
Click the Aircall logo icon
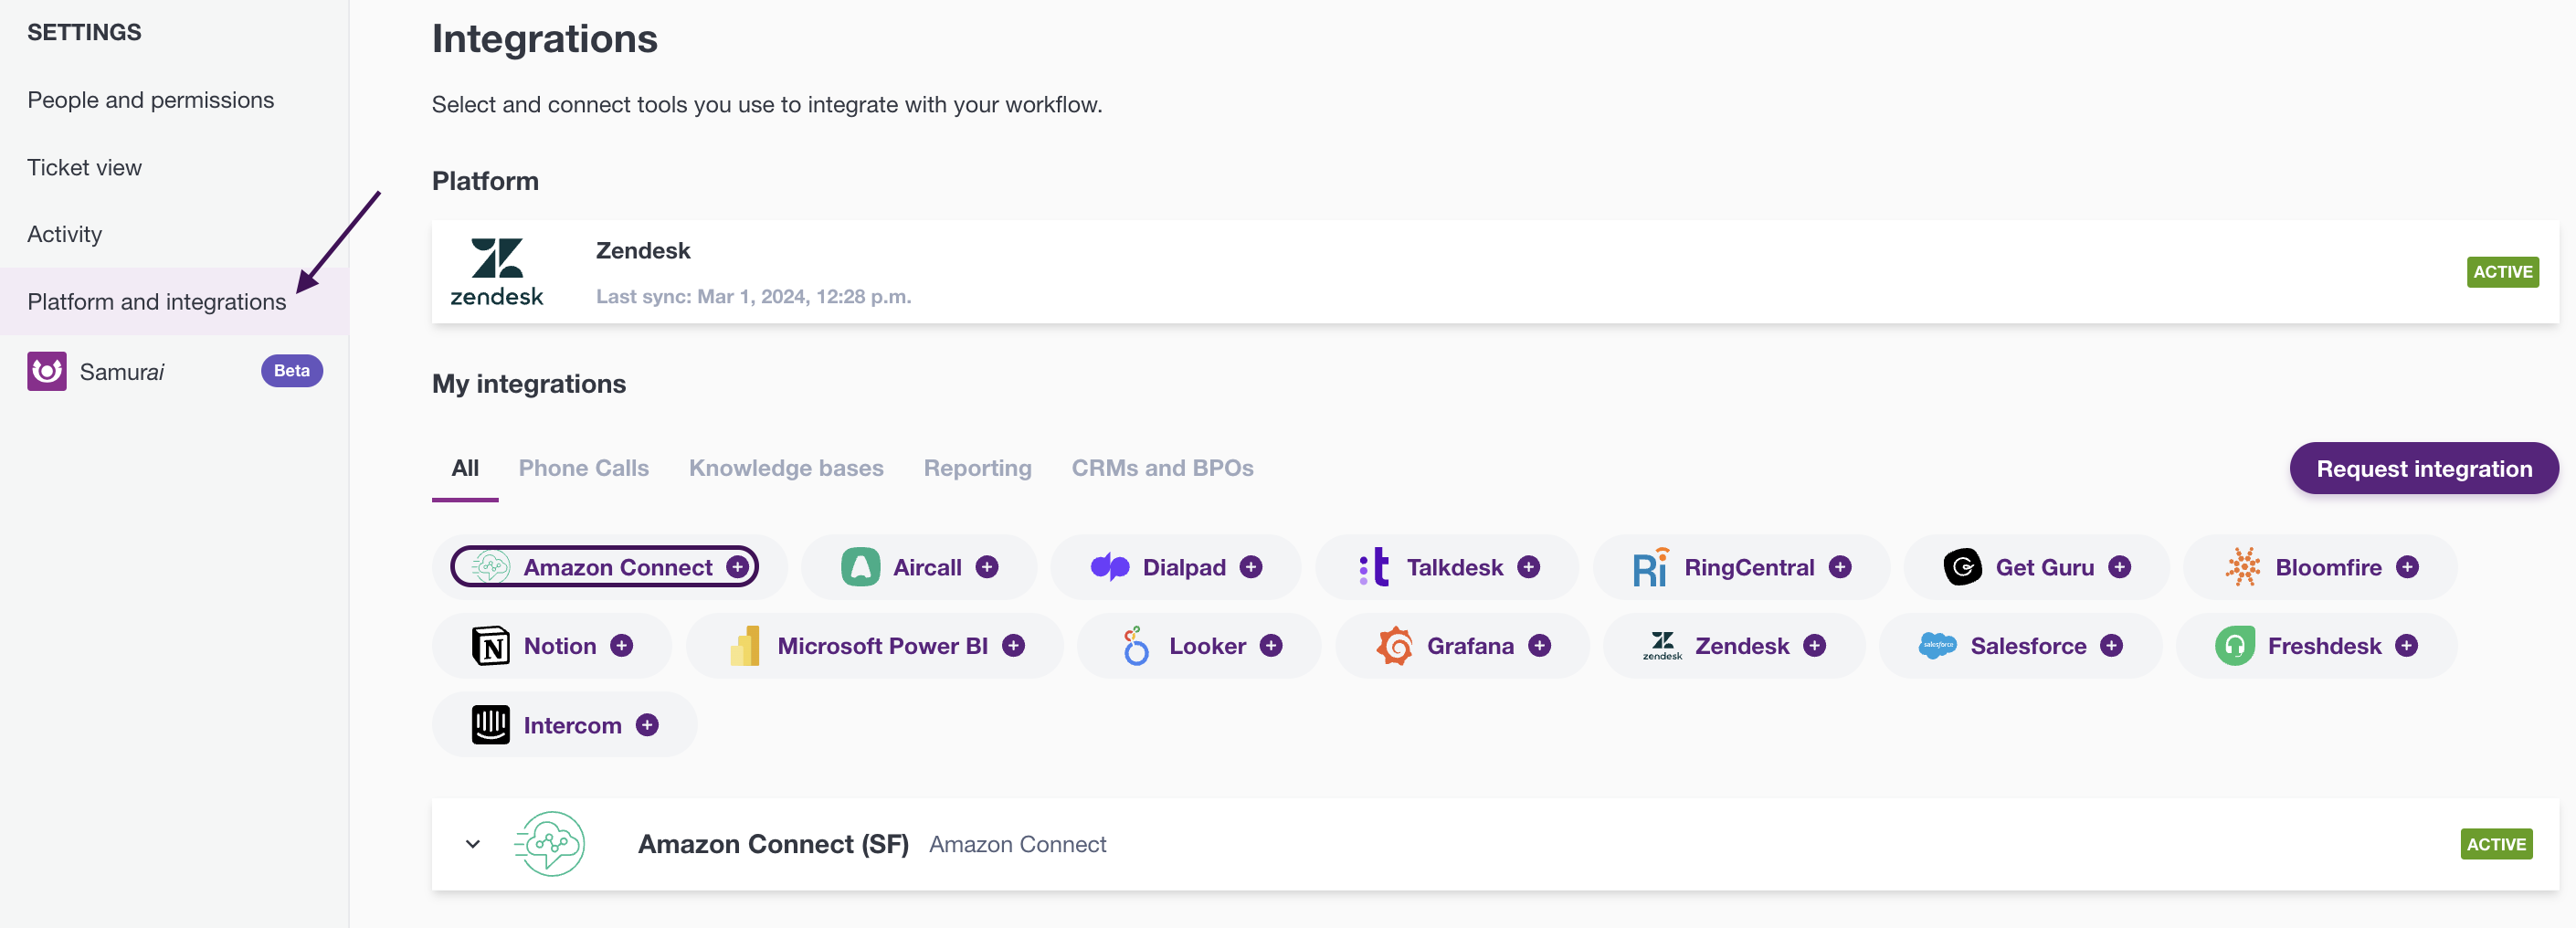pyautogui.click(x=860, y=567)
